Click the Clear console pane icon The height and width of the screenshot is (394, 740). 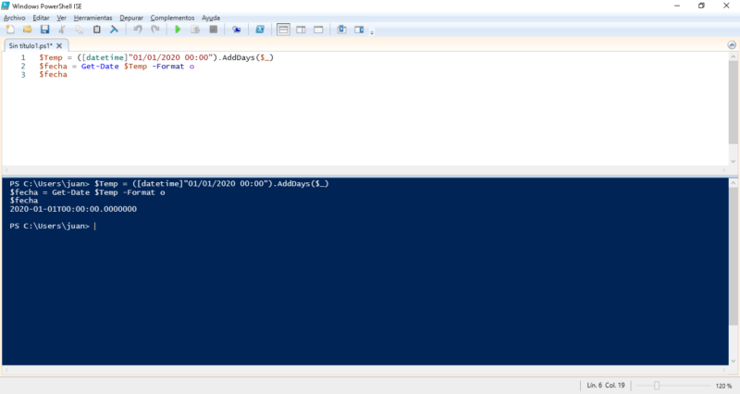tap(115, 30)
